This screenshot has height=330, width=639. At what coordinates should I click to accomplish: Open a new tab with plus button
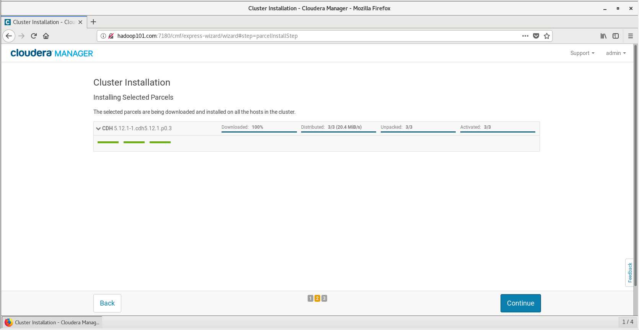point(93,22)
